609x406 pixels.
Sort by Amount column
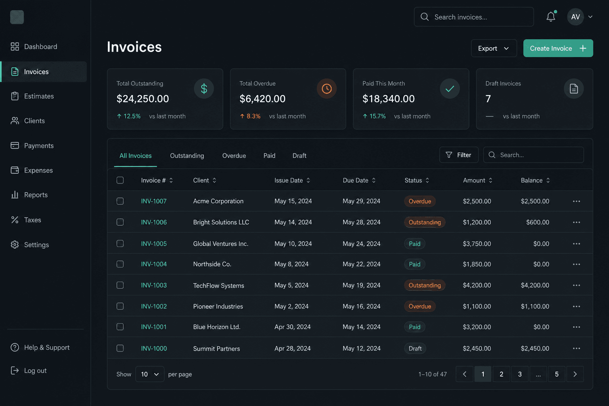point(478,180)
